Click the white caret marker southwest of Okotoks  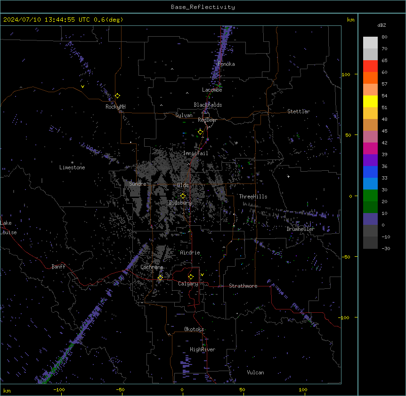pos(170,334)
